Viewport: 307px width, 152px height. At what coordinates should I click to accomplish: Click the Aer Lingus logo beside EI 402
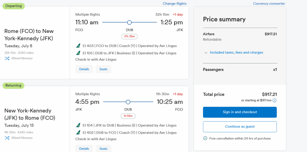coord(78,133)
